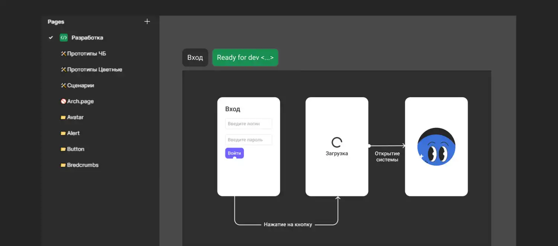The image size is (558, 246).
Task: Click the blue cartoon face illustration
Action: [436, 147]
